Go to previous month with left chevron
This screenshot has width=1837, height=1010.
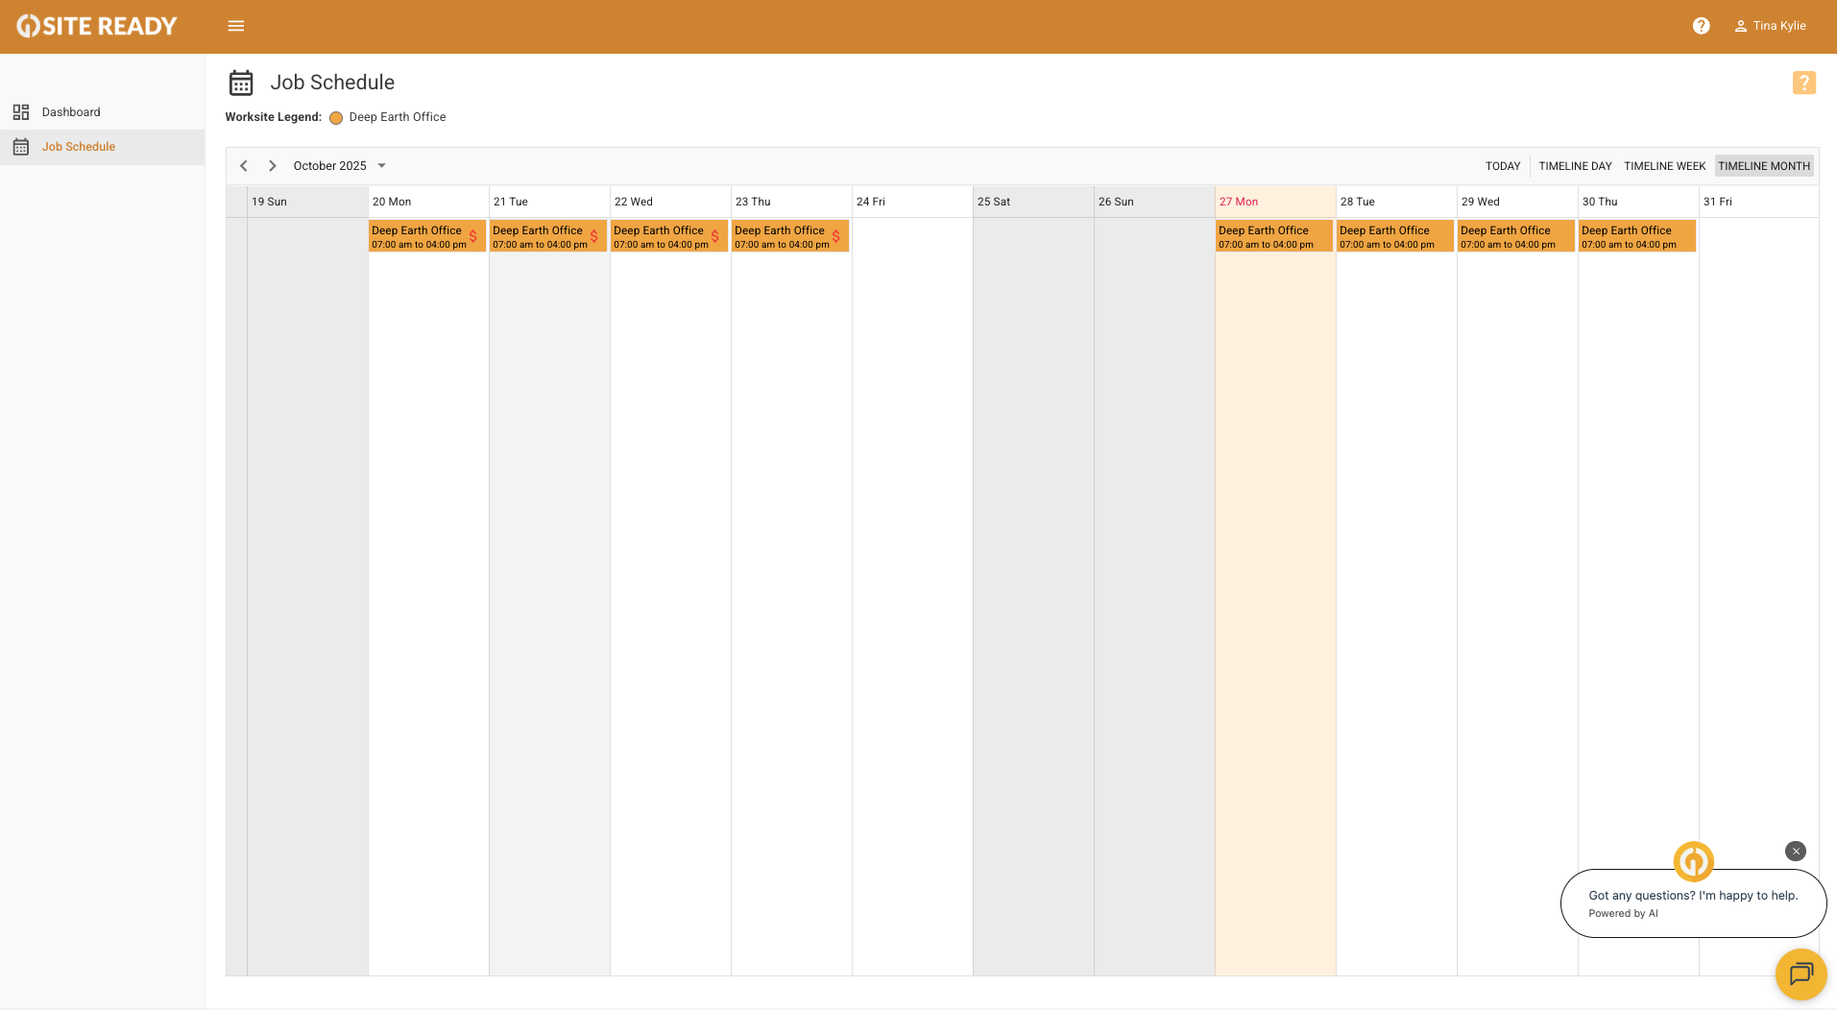tap(244, 166)
